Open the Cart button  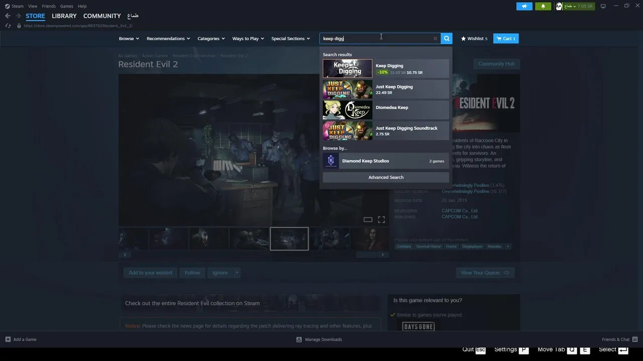[506, 39]
